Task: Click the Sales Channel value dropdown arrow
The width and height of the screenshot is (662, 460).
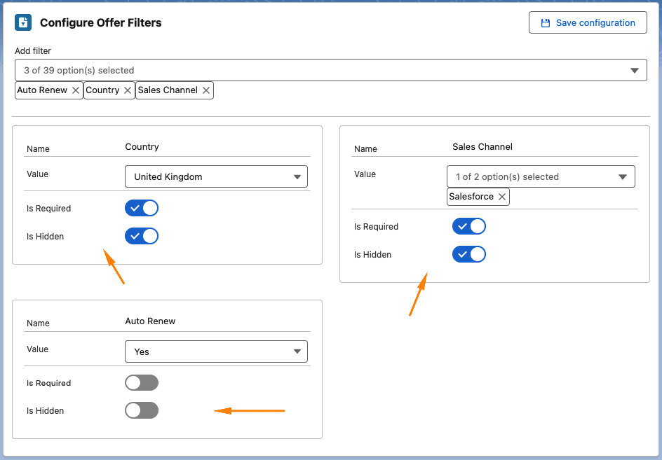Action: tap(622, 177)
